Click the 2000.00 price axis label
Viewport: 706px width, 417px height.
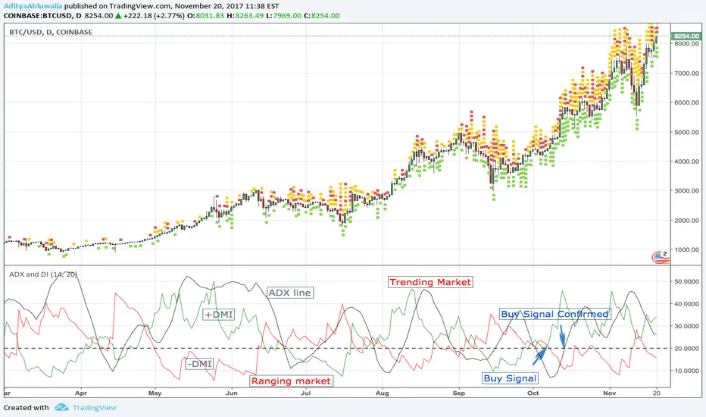[x=686, y=221]
